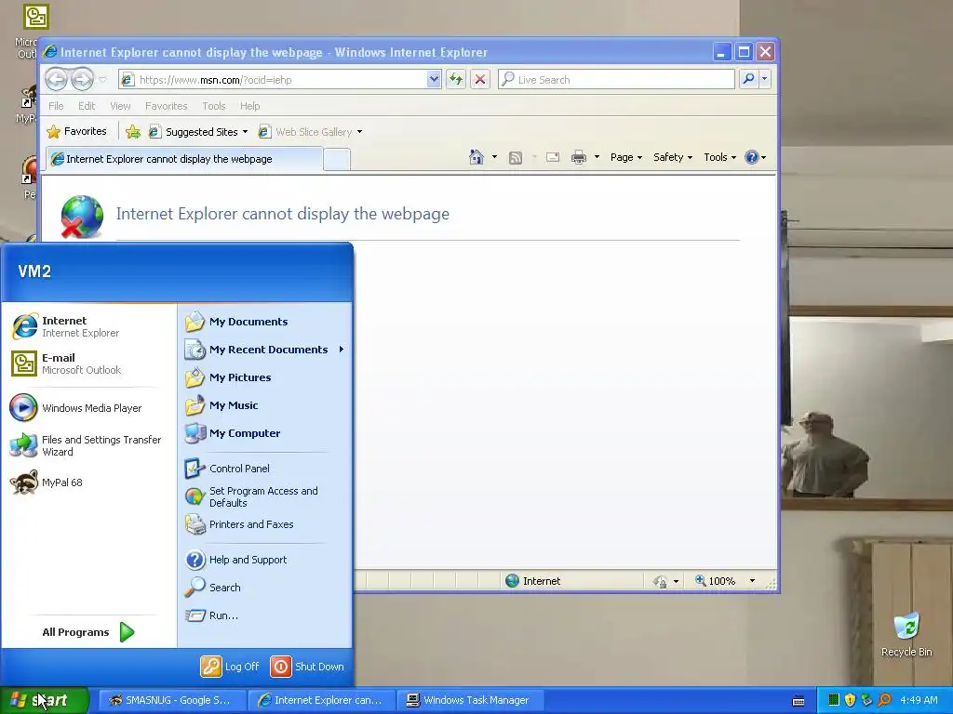Image resolution: width=953 pixels, height=714 pixels.
Task: Open zoom level dropdown arrow
Action: pos(752,581)
